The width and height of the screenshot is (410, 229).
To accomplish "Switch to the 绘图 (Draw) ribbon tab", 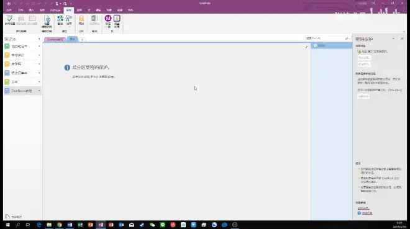I will [x=42, y=10].
